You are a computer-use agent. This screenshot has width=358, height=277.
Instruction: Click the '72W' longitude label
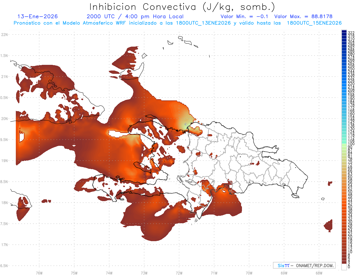pyautogui.click(x=179, y=273)
